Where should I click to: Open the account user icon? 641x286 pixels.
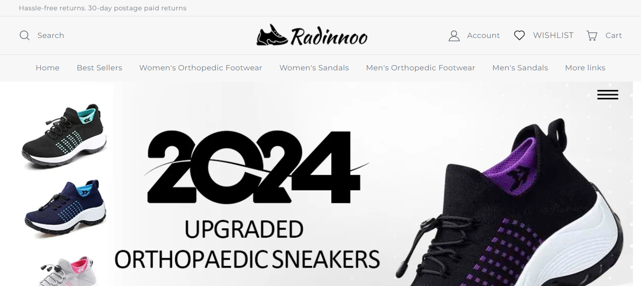click(x=454, y=36)
